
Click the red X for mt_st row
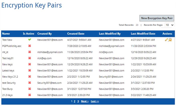(x=30, y=52)
